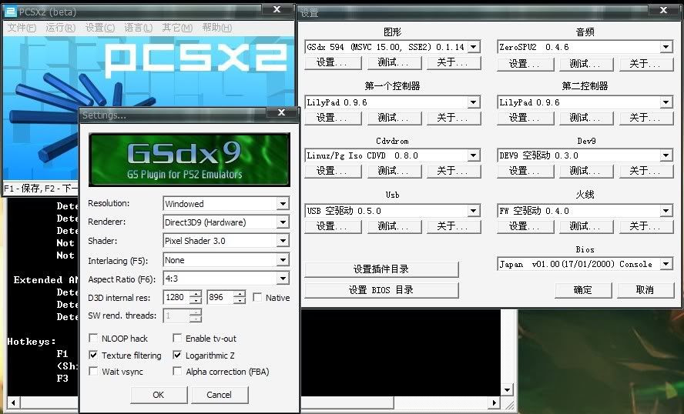
Task: Increase D3D internal width with up arrow
Action: [x=196, y=294]
